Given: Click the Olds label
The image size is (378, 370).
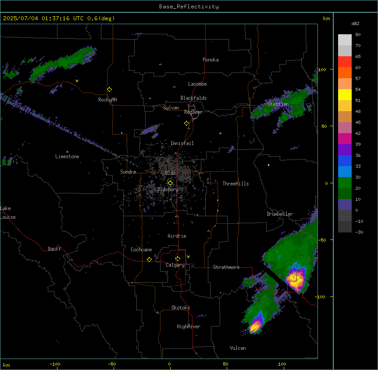Looking at the screenshot, I should click(x=170, y=173).
